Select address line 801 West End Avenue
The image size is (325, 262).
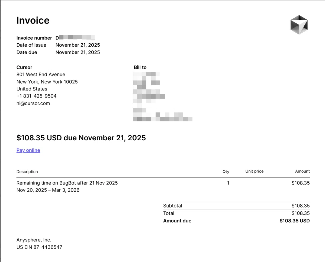pyautogui.click(x=41, y=75)
